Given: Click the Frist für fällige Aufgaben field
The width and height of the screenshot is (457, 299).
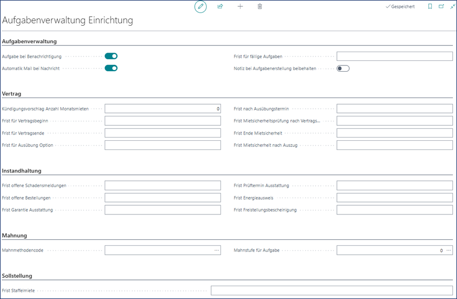Looking at the screenshot, I should pos(394,56).
